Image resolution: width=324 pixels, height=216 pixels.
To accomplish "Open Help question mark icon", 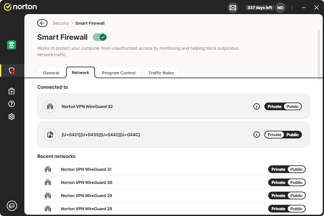I will [12, 104].
